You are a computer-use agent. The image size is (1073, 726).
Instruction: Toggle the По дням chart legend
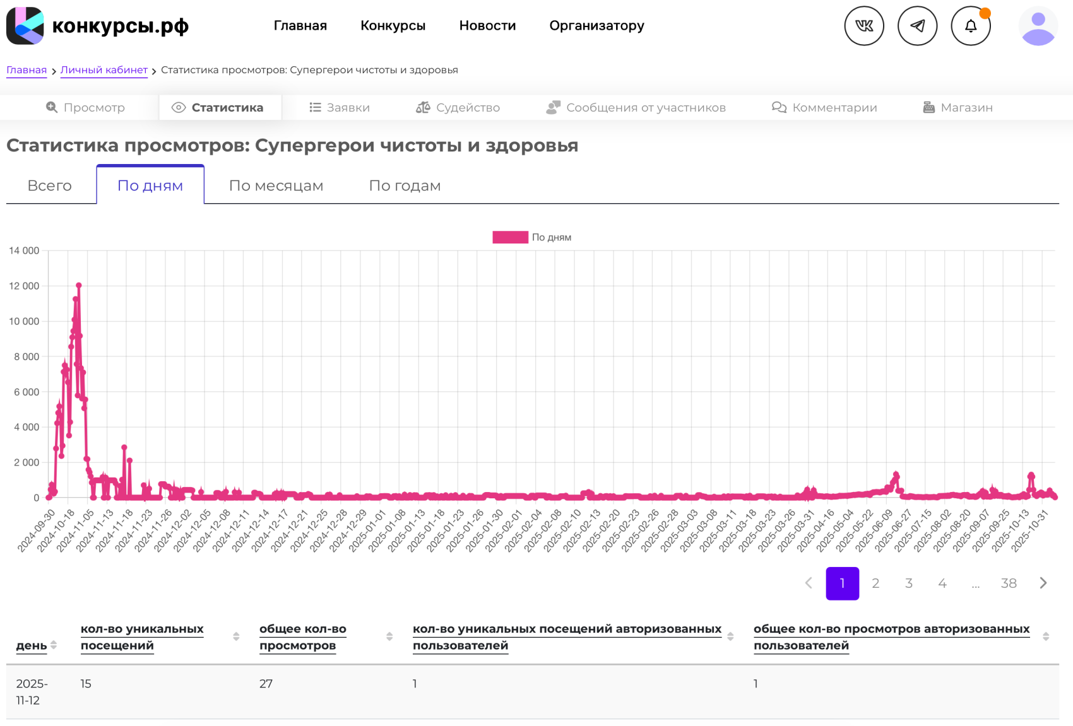pos(531,237)
